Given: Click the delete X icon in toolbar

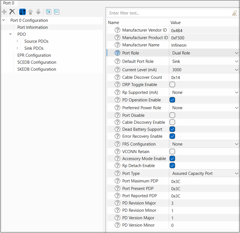Looking at the screenshot, I should tap(12, 12).
